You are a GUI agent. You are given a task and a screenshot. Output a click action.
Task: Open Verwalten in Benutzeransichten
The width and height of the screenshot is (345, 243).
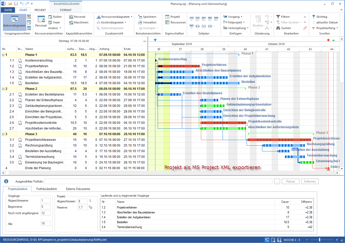click(147, 22)
